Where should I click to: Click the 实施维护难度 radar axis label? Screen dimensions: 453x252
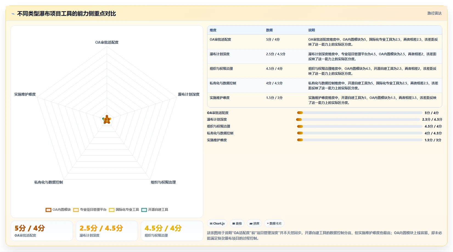pos(25,94)
